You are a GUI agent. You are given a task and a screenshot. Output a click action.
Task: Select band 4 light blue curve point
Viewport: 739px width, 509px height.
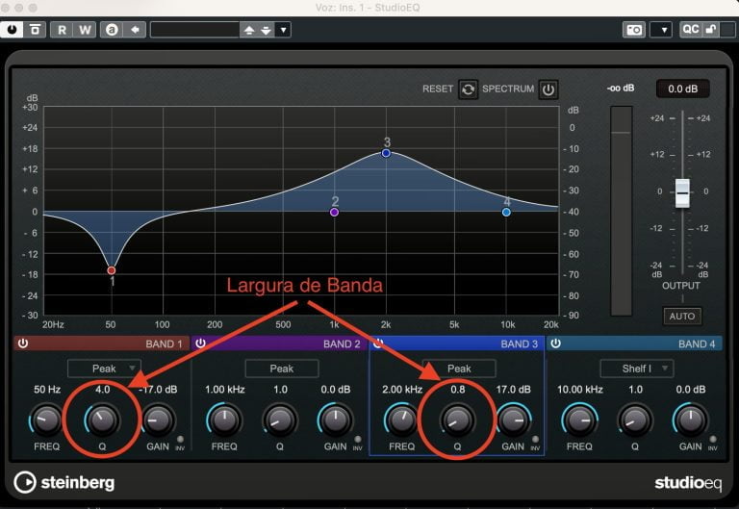pyautogui.click(x=506, y=212)
